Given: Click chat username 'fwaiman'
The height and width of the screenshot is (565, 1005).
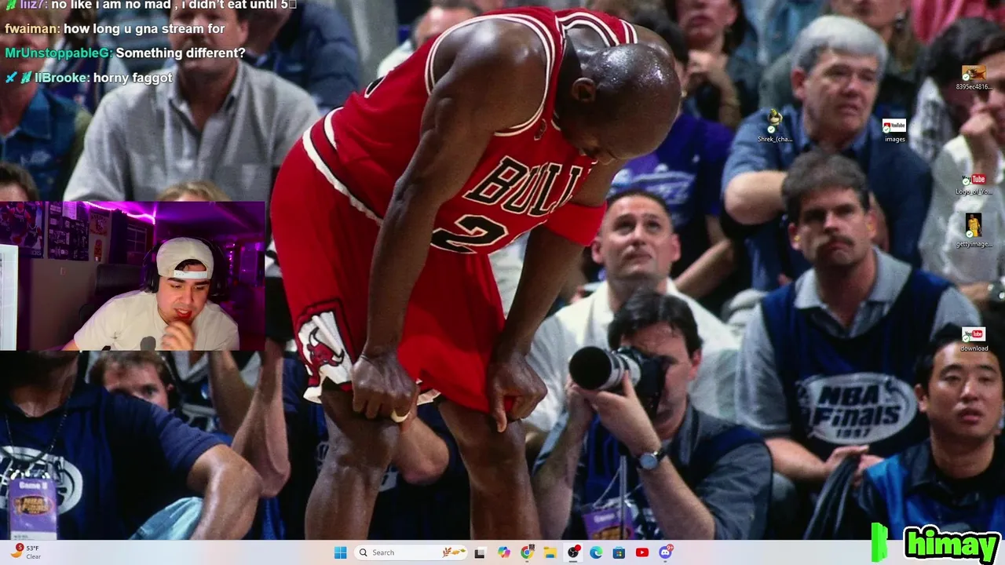Looking at the screenshot, I should point(31,28).
